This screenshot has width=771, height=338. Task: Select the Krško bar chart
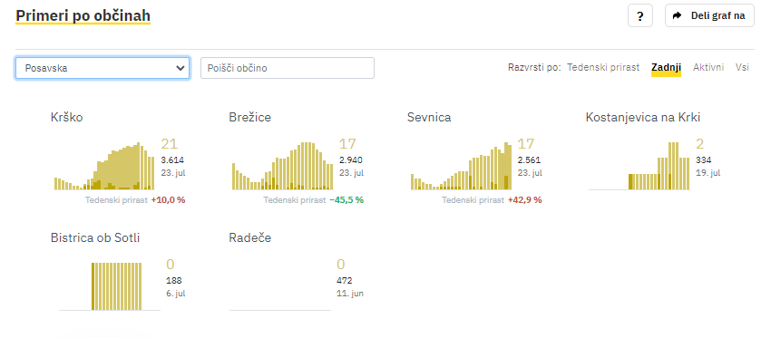[x=104, y=166]
